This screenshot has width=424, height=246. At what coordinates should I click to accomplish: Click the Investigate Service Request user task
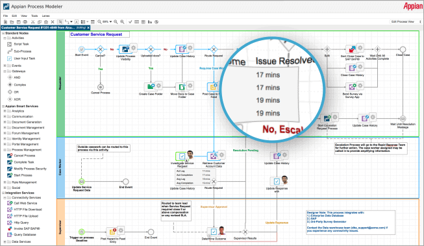point(182,156)
